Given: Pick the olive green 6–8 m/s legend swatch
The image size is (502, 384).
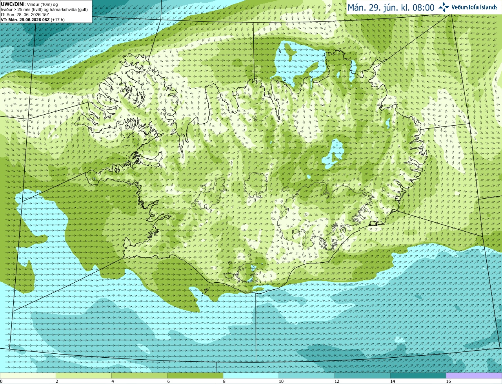Looking at the screenshot, I should click(x=195, y=376).
